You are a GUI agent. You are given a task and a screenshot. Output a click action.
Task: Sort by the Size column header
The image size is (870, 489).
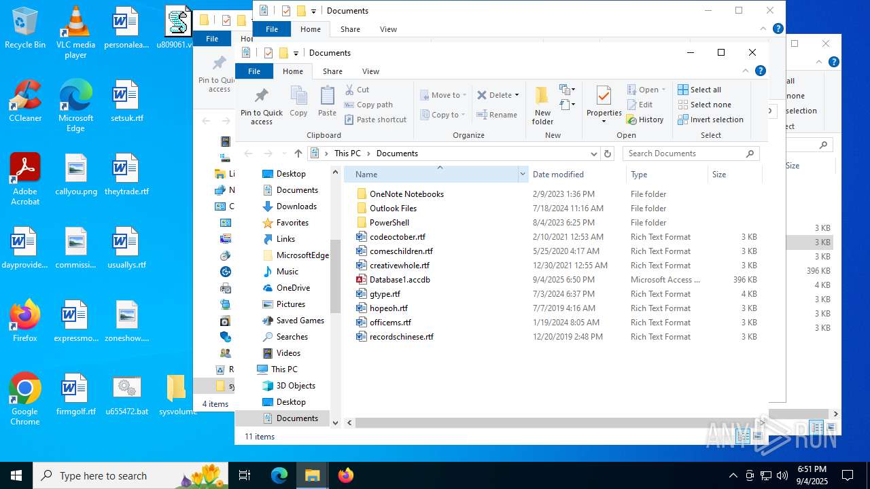pos(734,175)
